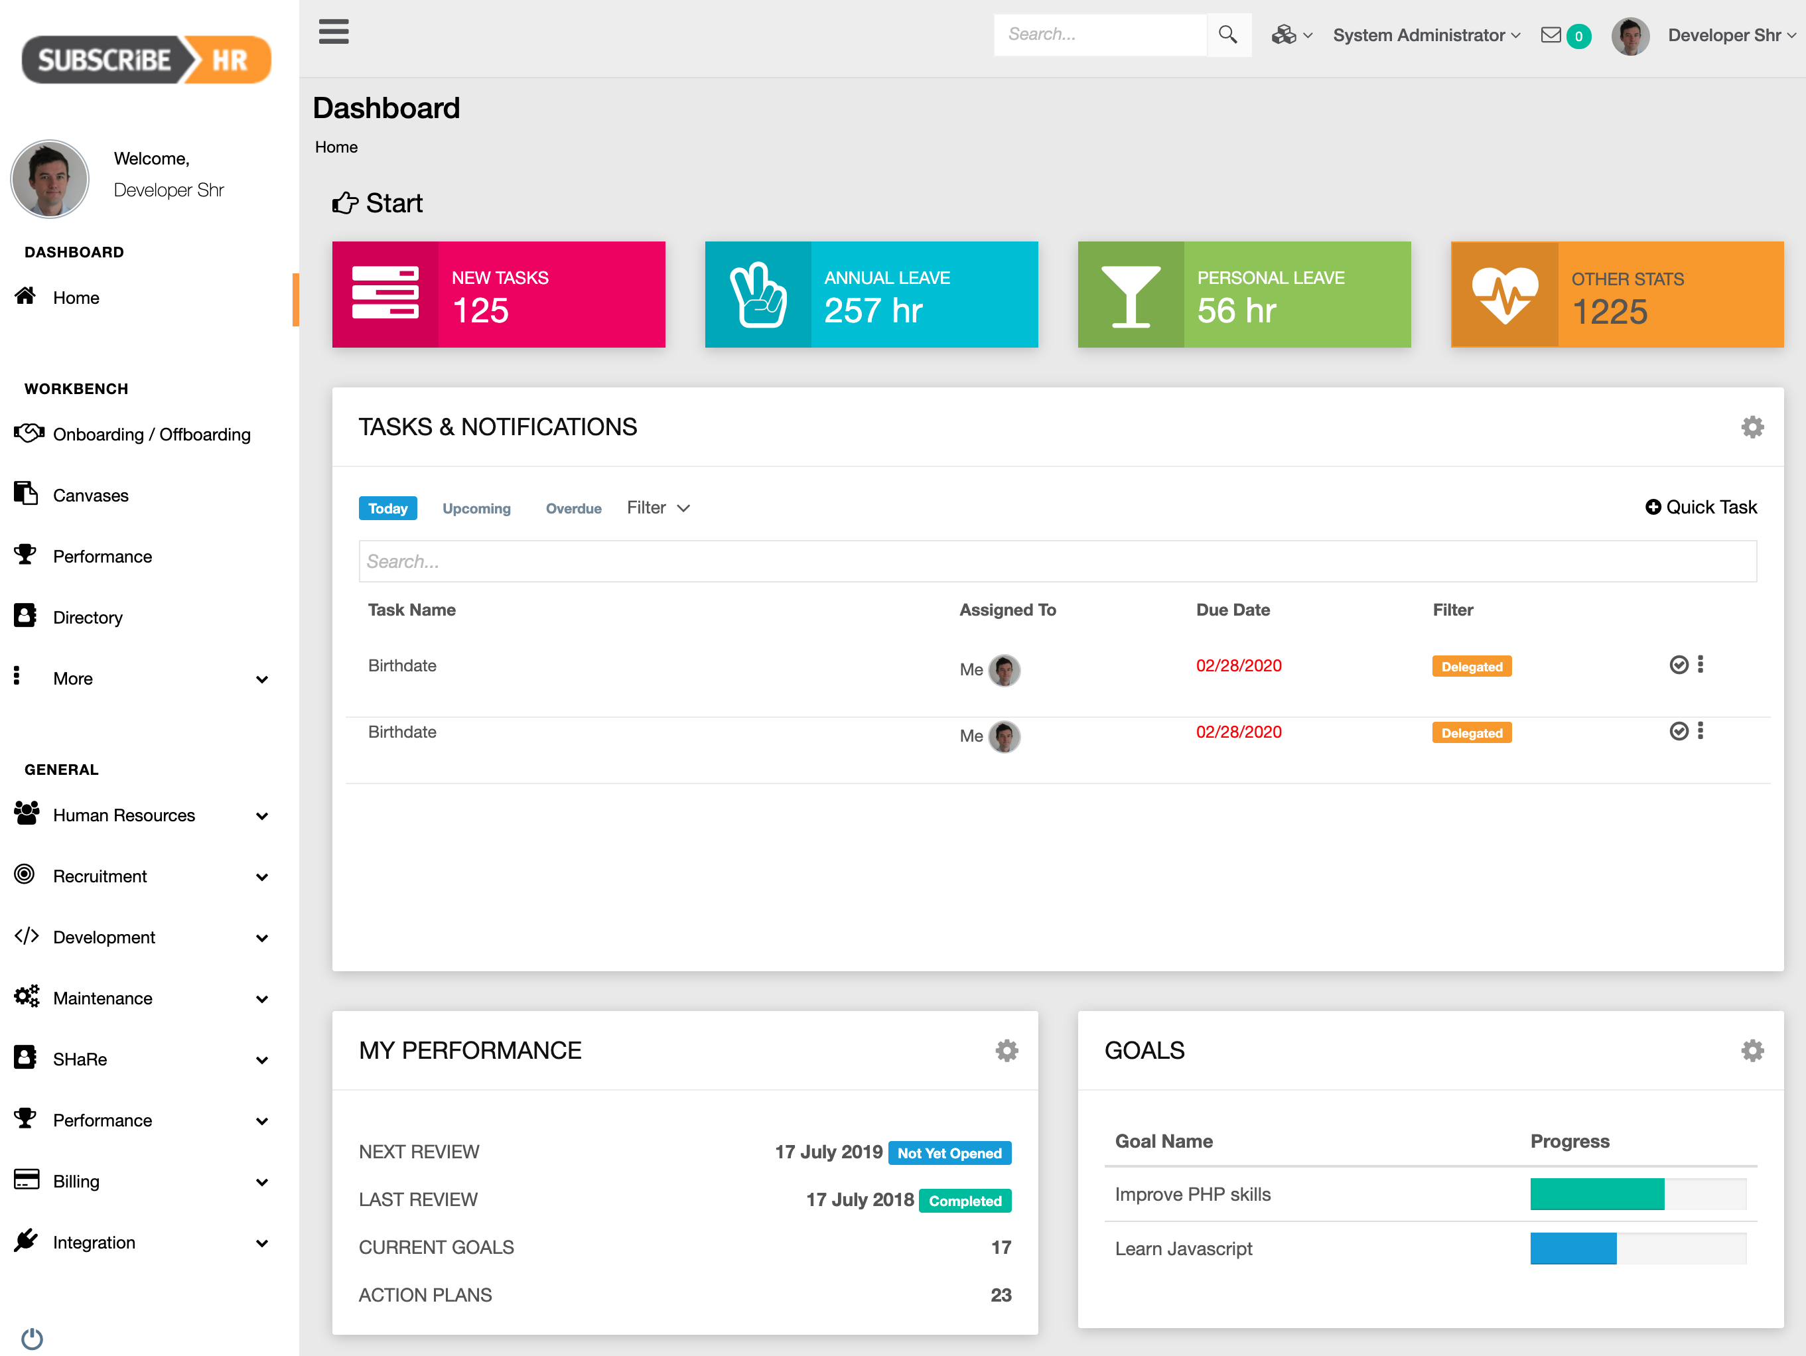Open the Filter dropdown in Tasks & Notifications
The image size is (1806, 1356).
point(658,507)
